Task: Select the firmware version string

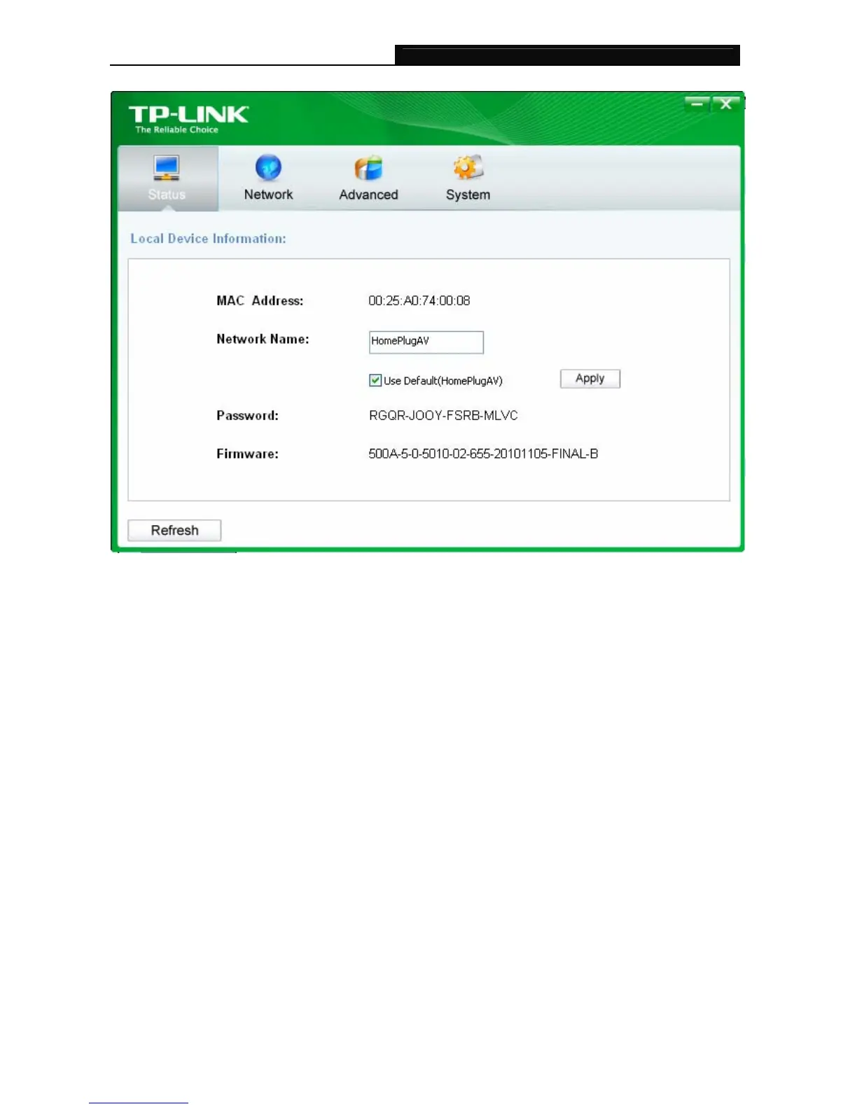Action: coord(483,454)
